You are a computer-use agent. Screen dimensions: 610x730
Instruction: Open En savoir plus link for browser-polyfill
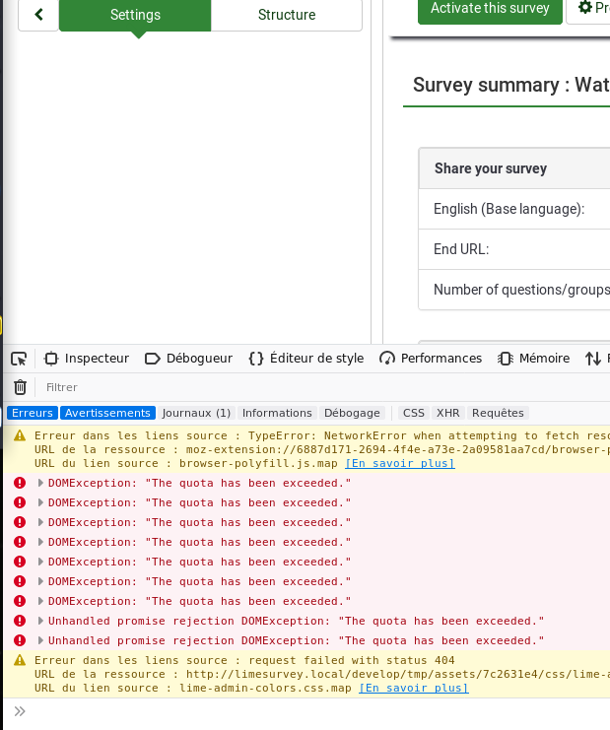tap(399, 463)
